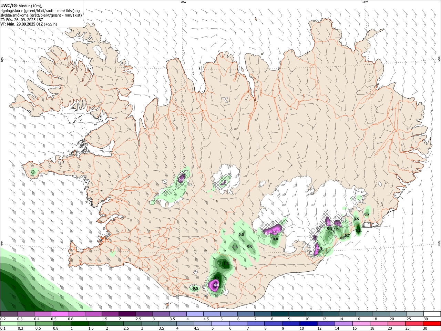441x331 pixels.
Task: Click the darkest green rain swatch at 1
Action: [x=79, y=324]
